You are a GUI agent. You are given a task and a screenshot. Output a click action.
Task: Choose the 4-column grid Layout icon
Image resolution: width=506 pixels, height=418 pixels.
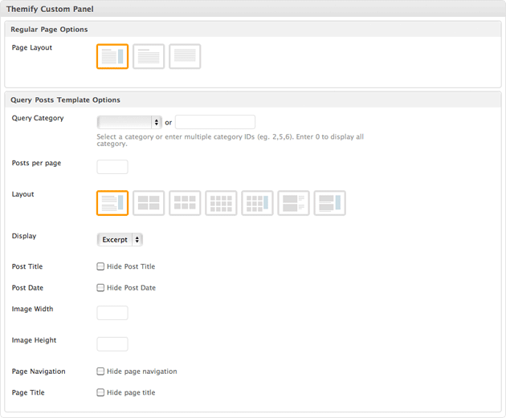[221, 203]
